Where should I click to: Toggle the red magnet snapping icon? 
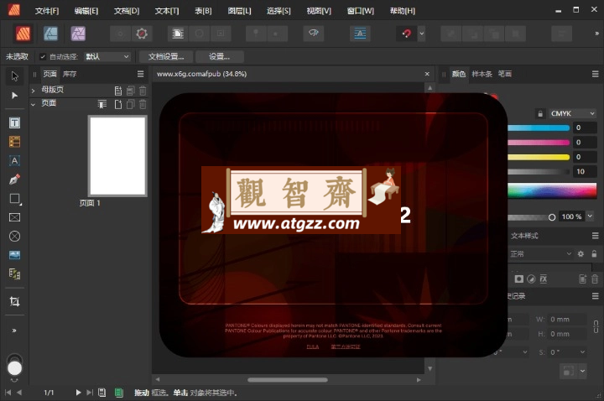coord(406,34)
